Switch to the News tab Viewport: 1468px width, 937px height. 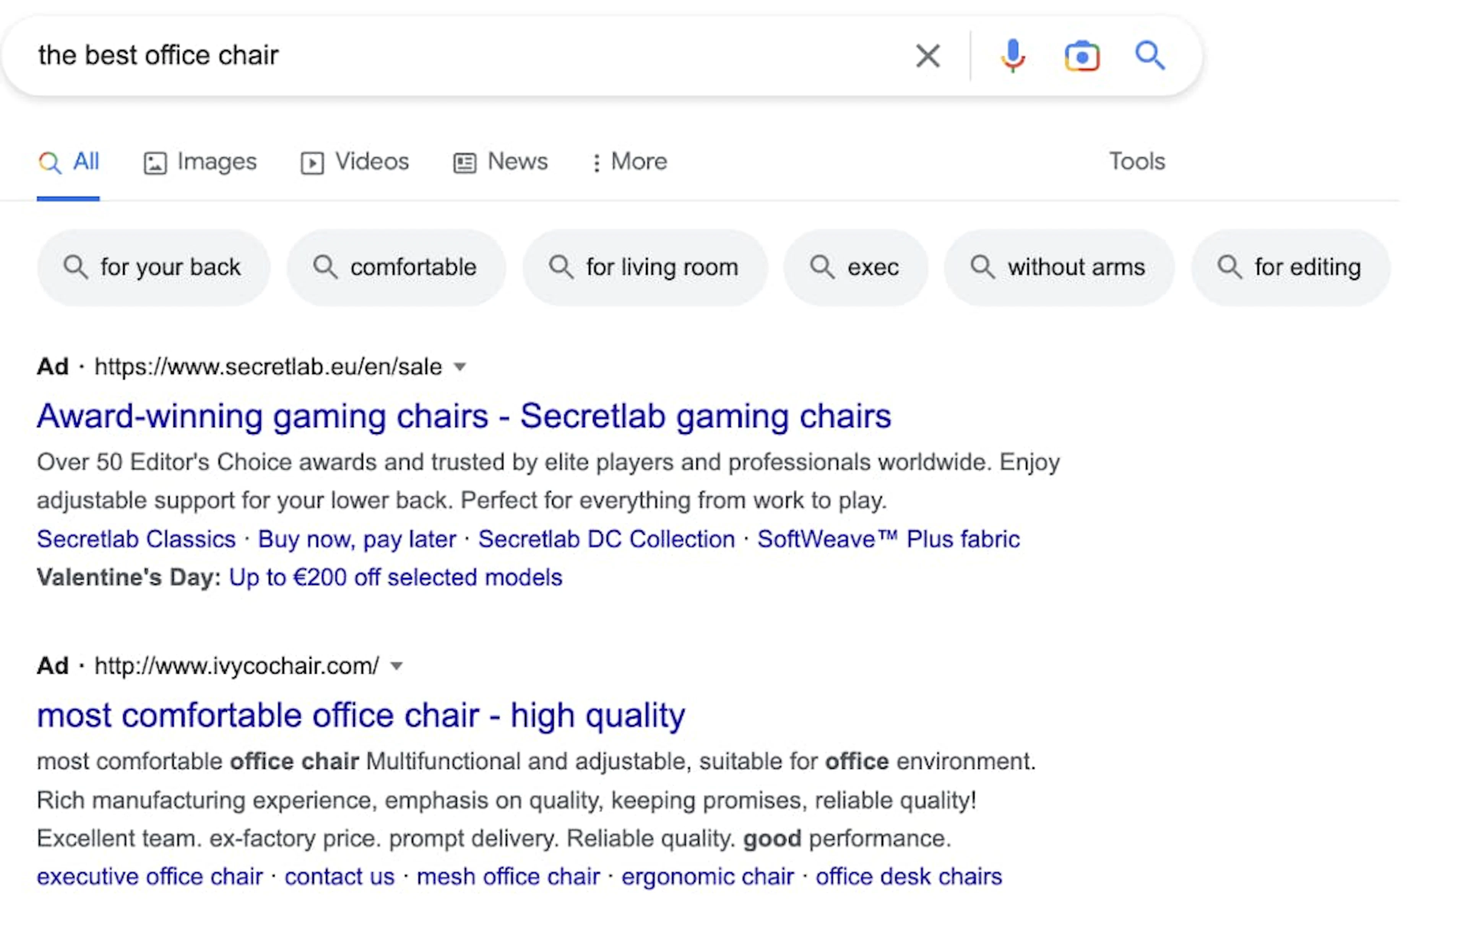click(x=500, y=162)
